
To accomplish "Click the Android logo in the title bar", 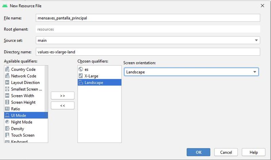I will [x=5, y=6].
